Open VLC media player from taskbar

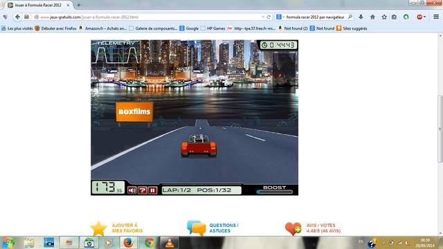pyautogui.click(x=169, y=243)
